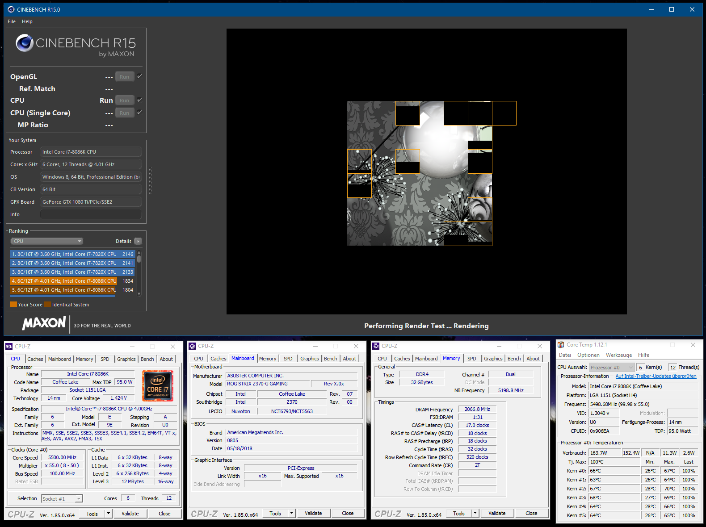This screenshot has height=527, width=706.
Task: Click the Frequenz value 5498.68MHz in Core Temp
Action: (x=643, y=404)
